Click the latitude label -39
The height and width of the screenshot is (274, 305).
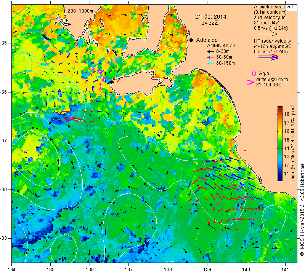coord(4,238)
